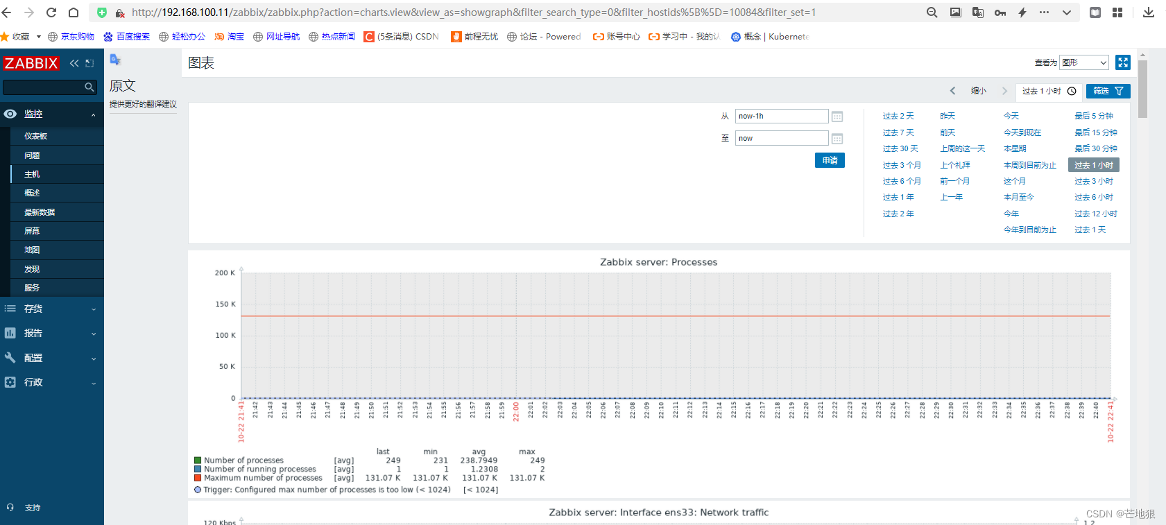Open browser toolbar chevron dropdown

(x=1067, y=12)
